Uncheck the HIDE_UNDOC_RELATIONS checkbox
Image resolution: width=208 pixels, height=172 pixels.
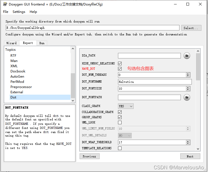[120, 63]
